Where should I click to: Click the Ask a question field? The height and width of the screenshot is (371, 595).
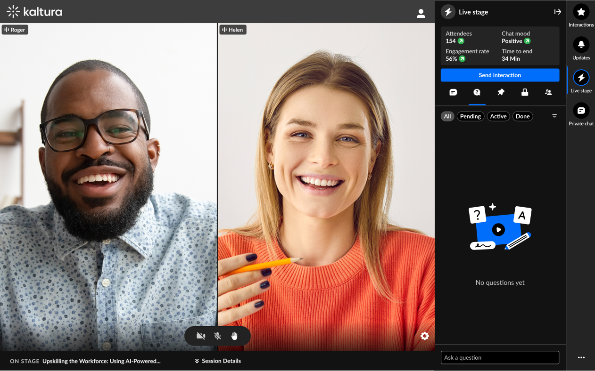coord(500,357)
